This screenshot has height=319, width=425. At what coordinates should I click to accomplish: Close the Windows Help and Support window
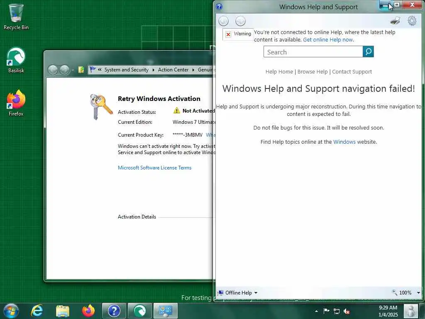tap(412, 5)
